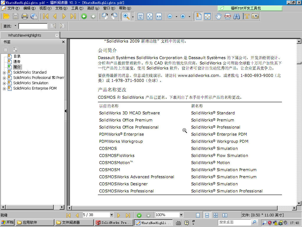Click the Windows 开始 start button
302x227 pixels.
pyautogui.click(x=7, y=222)
